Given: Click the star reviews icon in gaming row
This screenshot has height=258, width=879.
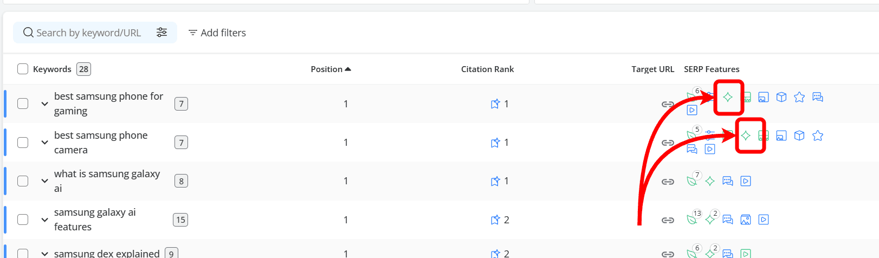Looking at the screenshot, I should tap(799, 97).
